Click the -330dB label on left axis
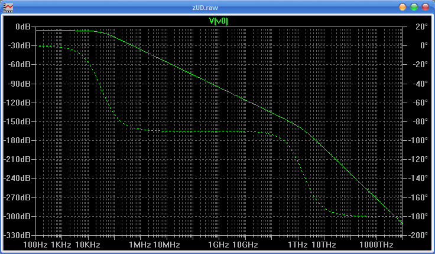The image size is (435, 254). (x=18, y=236)
